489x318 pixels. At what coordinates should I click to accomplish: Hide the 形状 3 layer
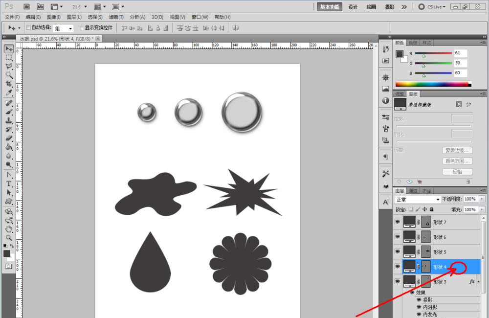point(397,281)
